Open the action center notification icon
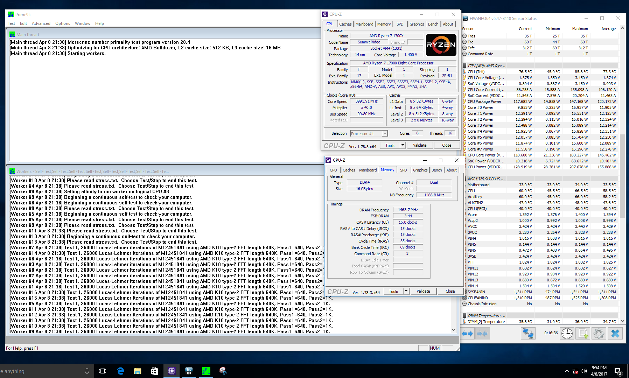 [618, 371]
